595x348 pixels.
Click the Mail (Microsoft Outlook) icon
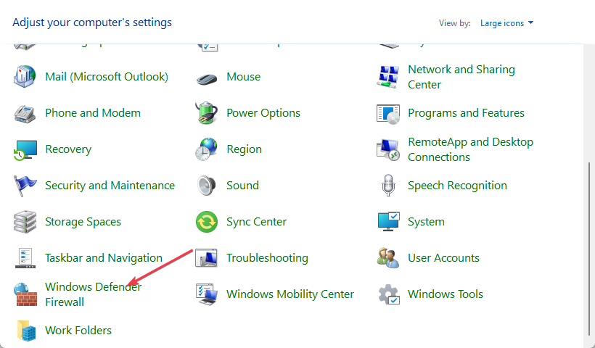click(x=25, y=77)
